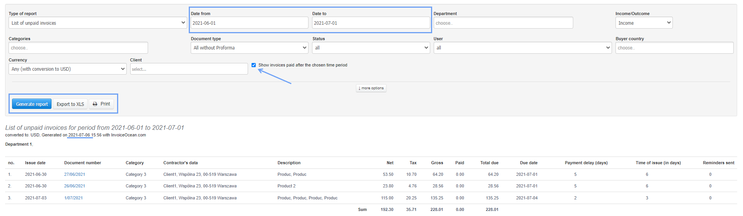Click Time of issue (in days) header
The height and width of the screenshot is (216, 743).
tap(658, 163)
